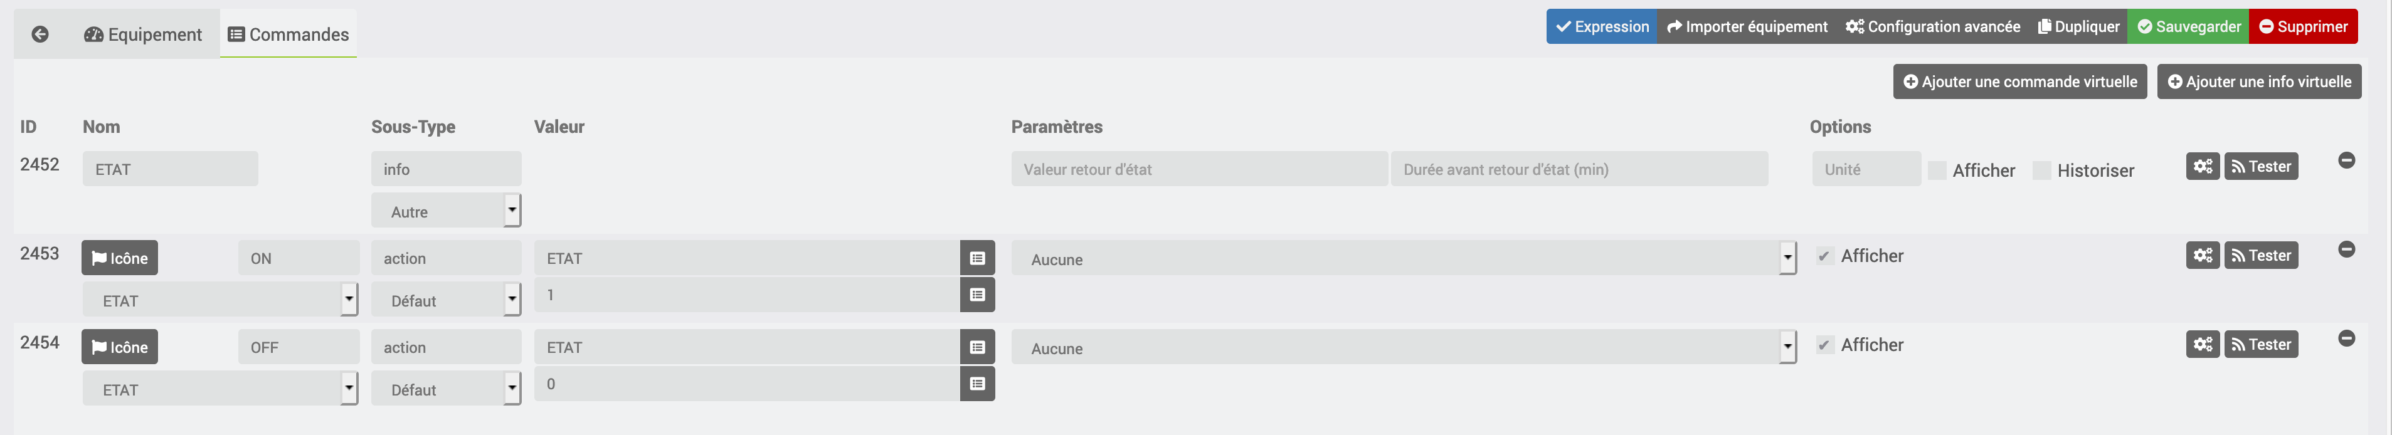Select the Commandes tab

288,34
